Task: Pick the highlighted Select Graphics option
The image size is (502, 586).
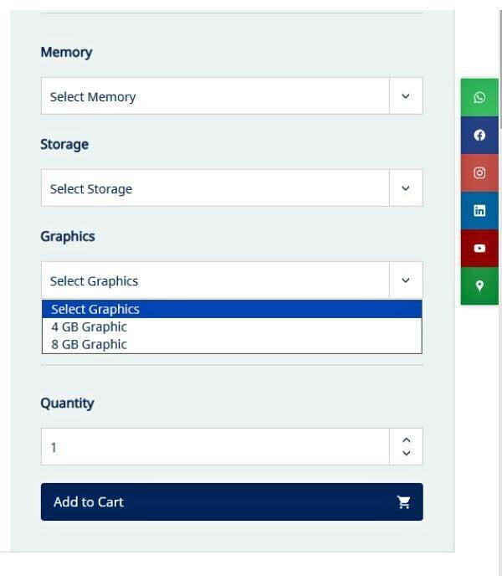Action: point(95,309)
